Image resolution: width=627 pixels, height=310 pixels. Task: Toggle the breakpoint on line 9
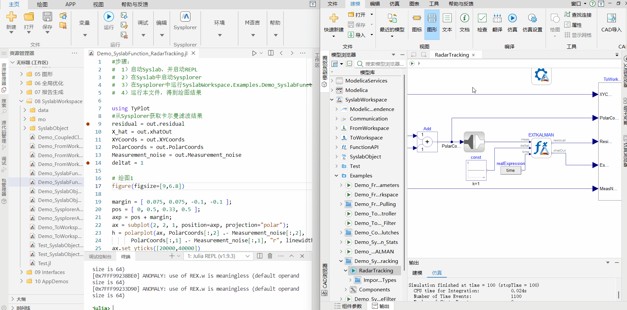[88, 124]
